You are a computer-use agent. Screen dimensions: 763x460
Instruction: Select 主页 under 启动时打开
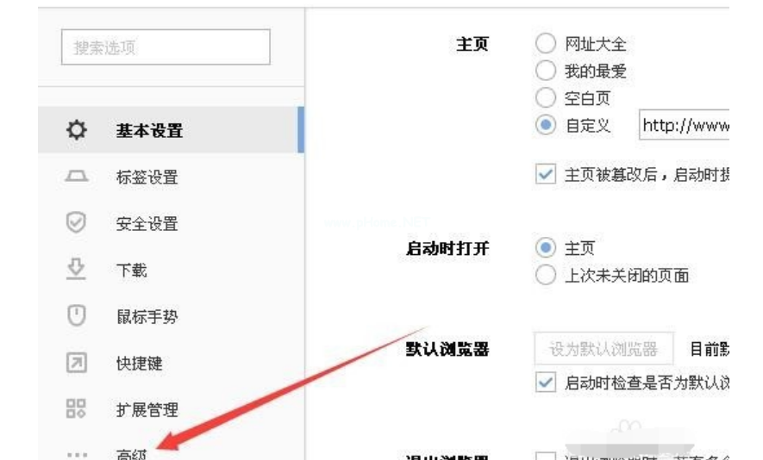coord(546,248)
